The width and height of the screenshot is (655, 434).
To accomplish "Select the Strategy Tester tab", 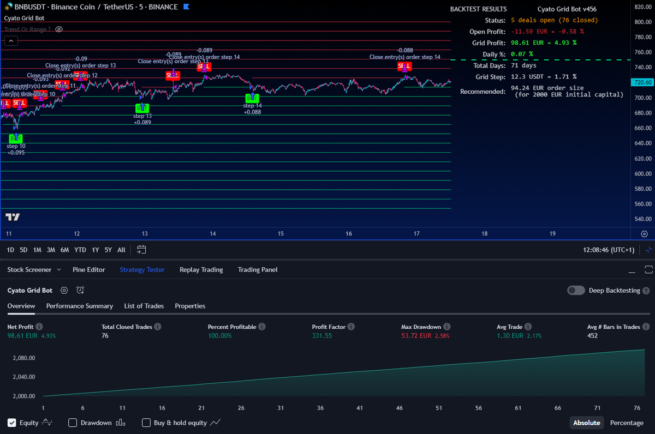I will (x=142, y=269).
